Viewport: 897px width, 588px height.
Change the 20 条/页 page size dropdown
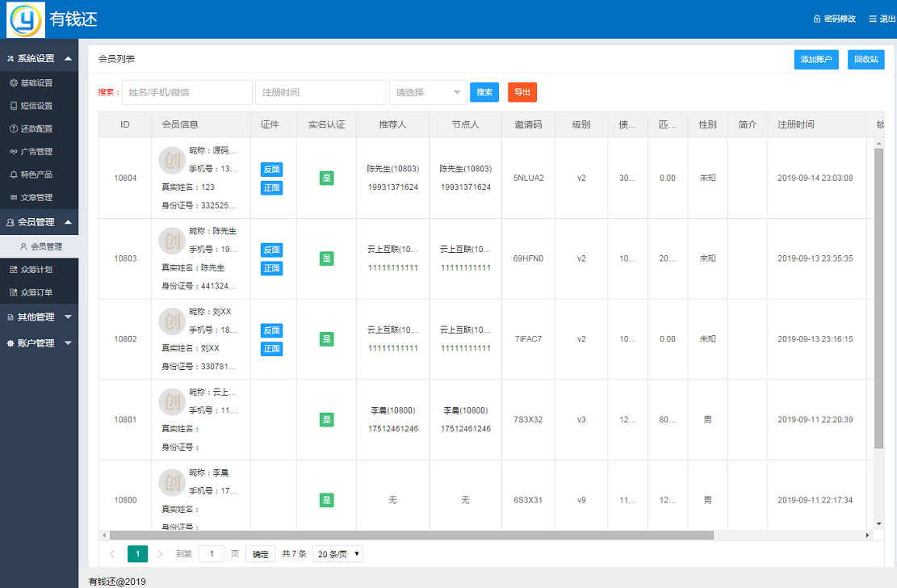click(x=338, y=554)
